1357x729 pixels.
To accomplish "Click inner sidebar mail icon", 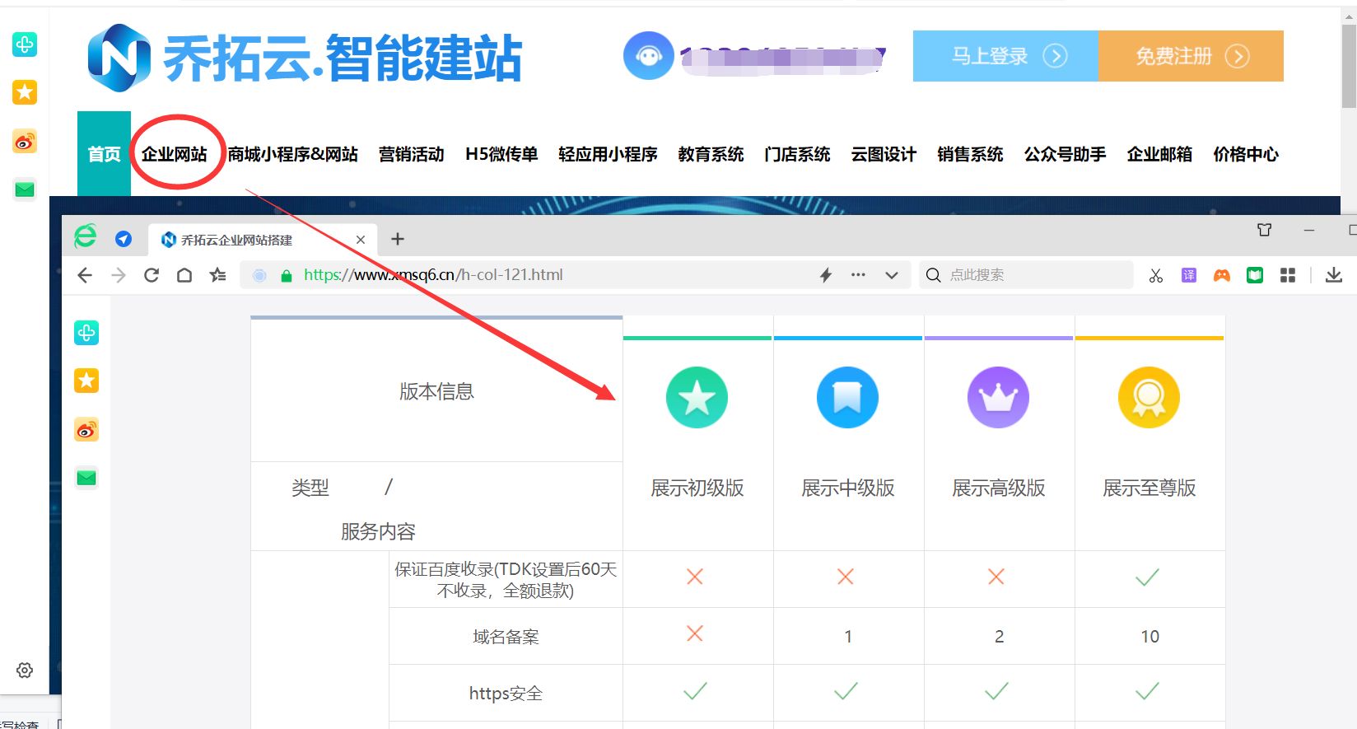I will pos(86,478).
